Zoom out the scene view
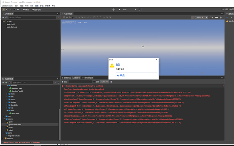The image size is (234, 146). point(70,17)
